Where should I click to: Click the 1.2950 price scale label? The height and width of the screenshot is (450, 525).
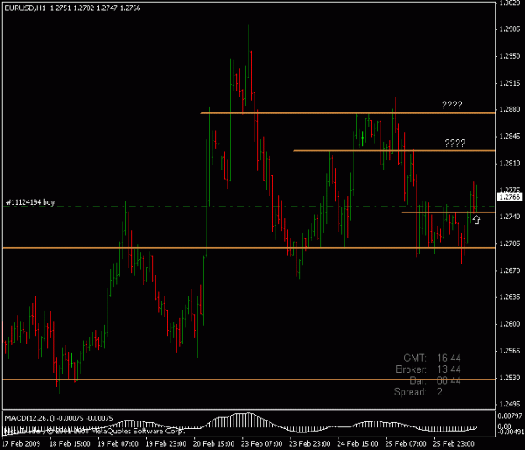(510, 56)
